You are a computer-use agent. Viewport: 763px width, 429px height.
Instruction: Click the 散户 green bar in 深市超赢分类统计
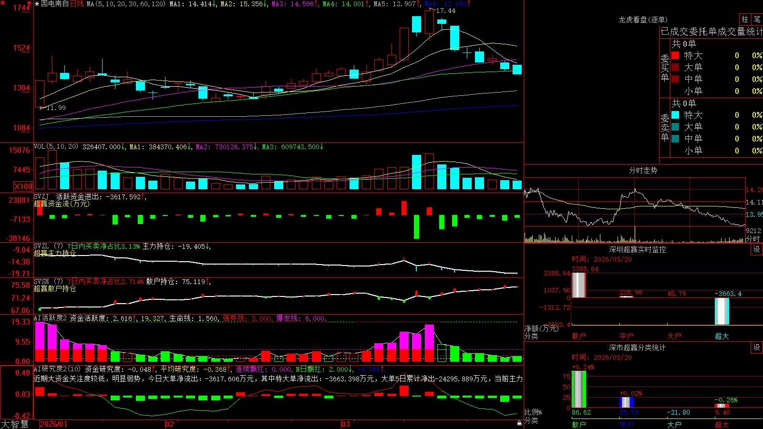coord(578,389)
